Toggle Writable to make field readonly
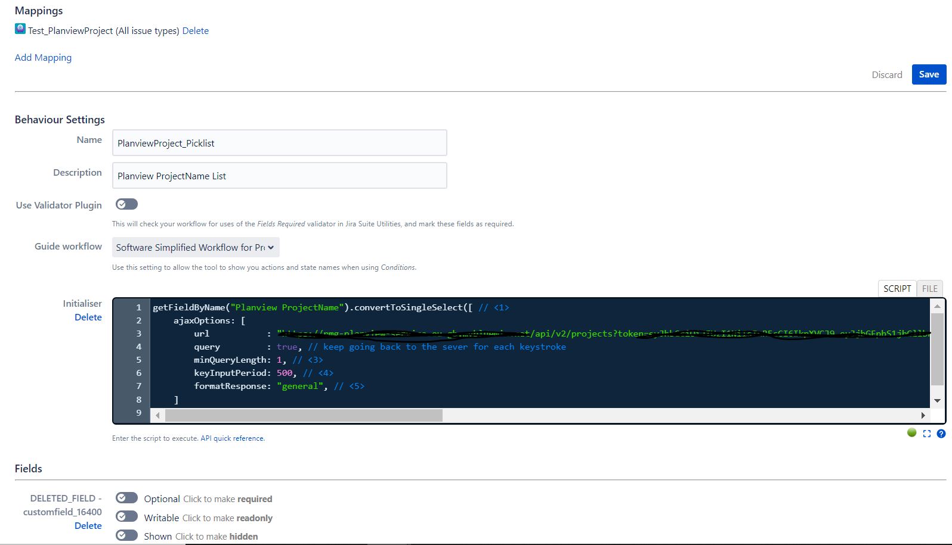 point(126,516)
